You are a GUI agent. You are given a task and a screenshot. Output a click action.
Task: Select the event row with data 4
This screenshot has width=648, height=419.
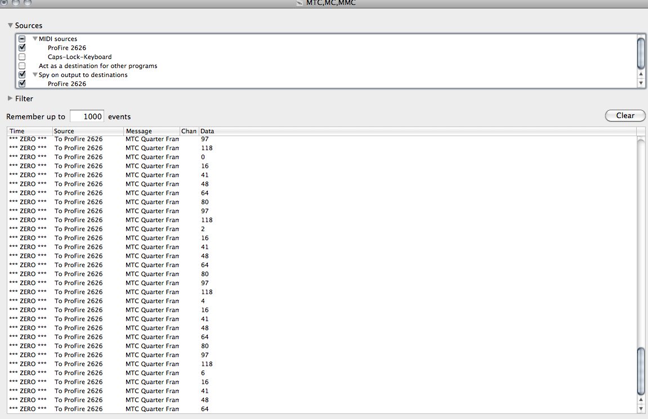[322, 301]
